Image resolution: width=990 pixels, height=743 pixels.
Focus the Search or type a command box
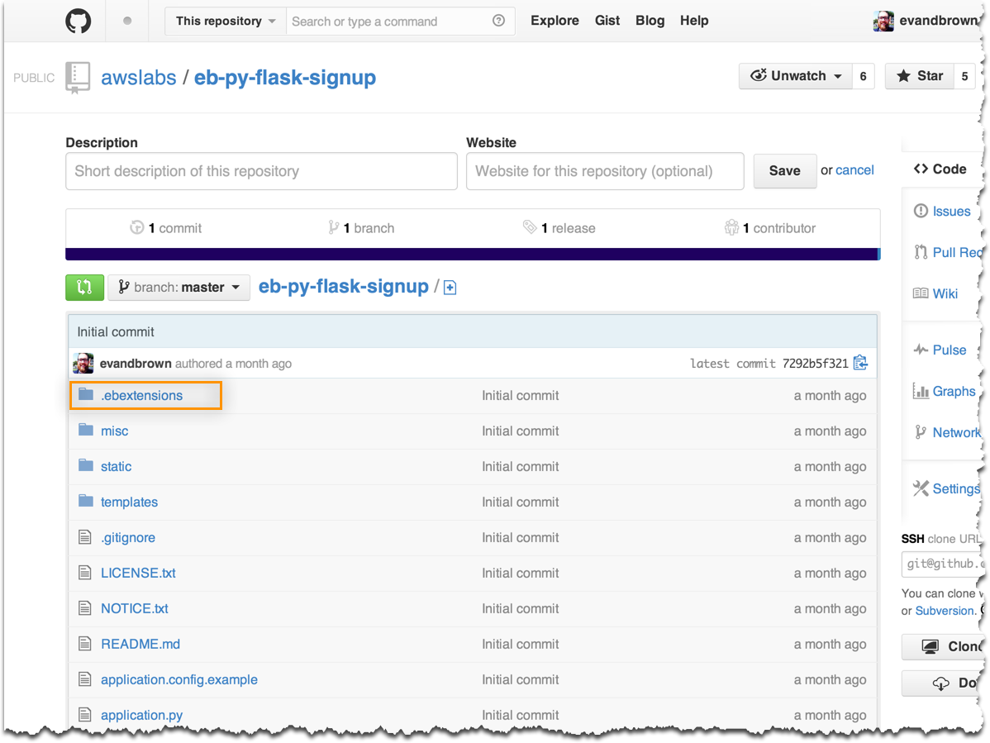click(400, 21)
